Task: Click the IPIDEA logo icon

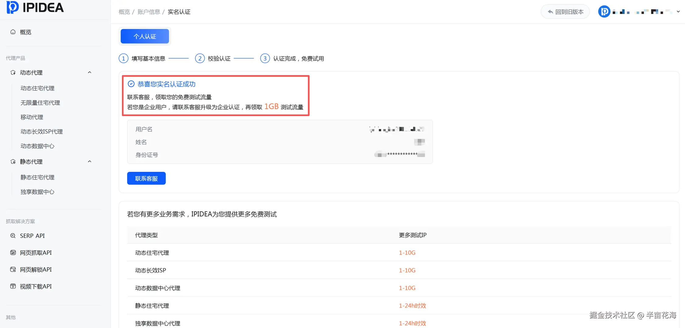Action: click(12, 7)
